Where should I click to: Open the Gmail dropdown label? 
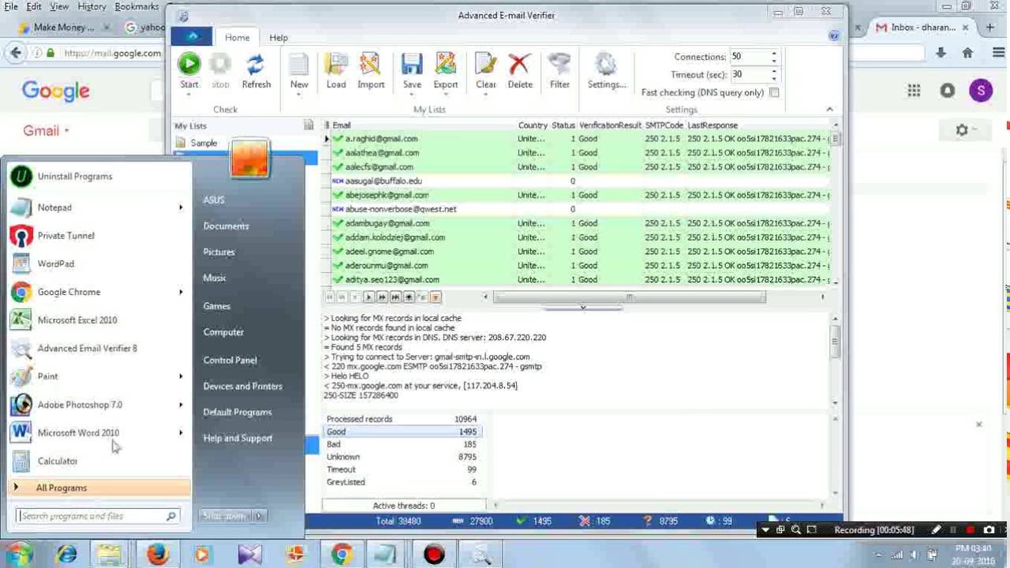click(x=46, y=130)
